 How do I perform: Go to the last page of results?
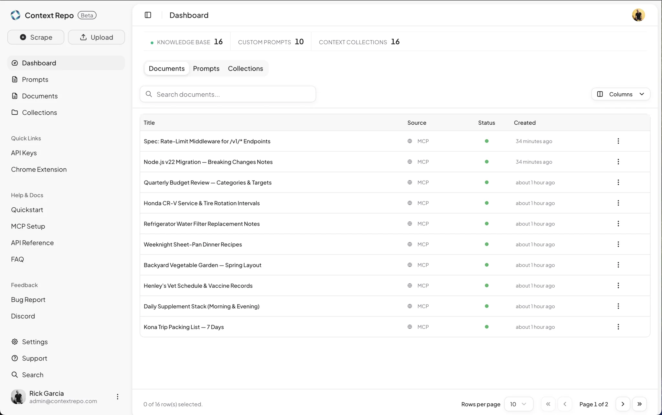[639, 404]
